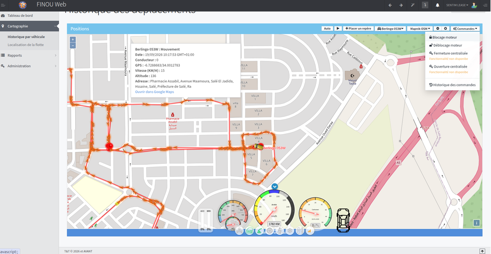
Task: Click the red stop marker on the route
Action: 109,146
